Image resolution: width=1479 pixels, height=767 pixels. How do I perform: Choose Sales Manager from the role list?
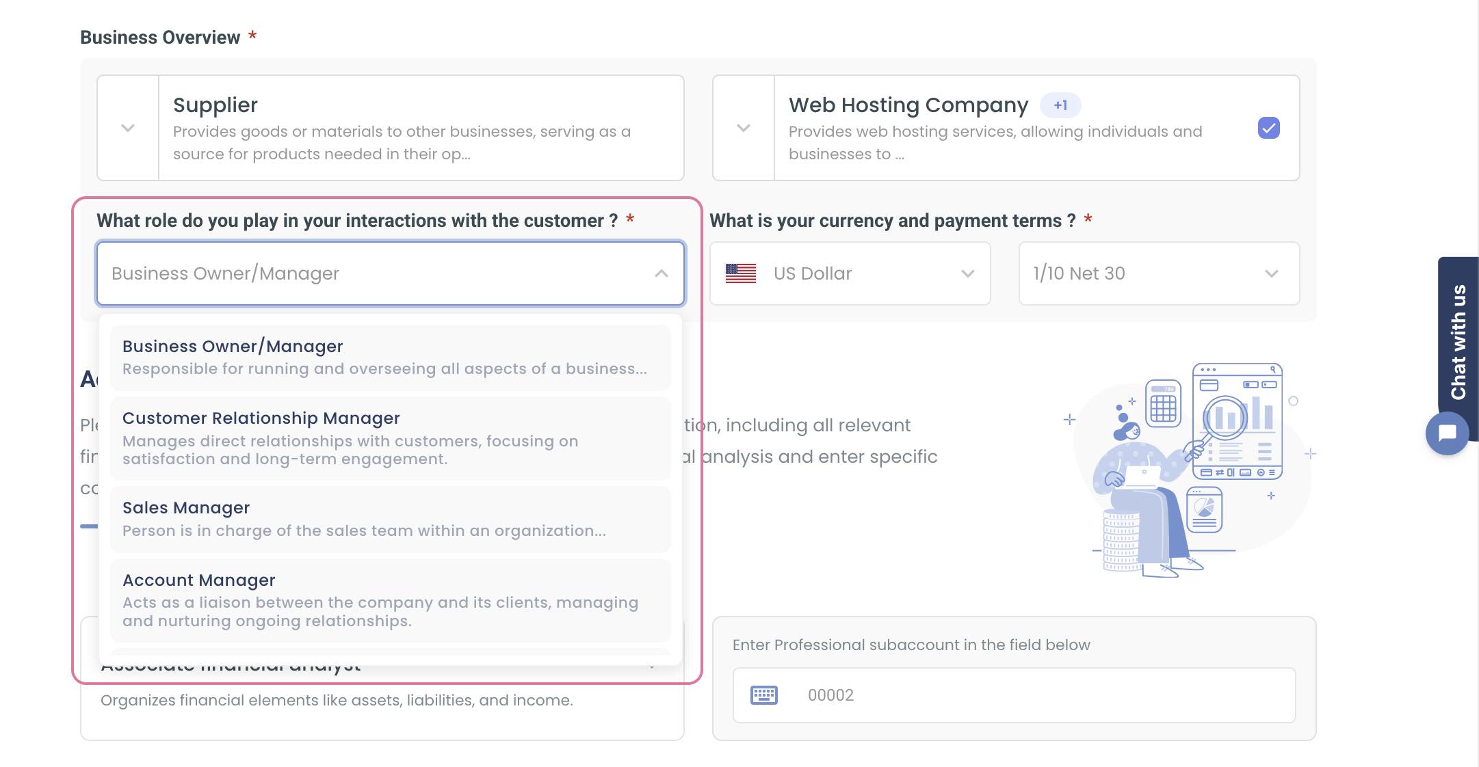point(390,517)
